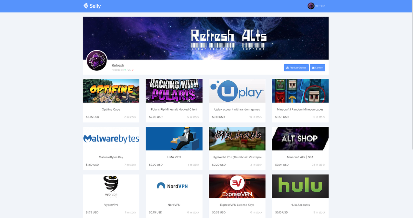Click the Refresh store profile avatar
The height and width of the screenshot is (218, 413).
pos(96,60)
